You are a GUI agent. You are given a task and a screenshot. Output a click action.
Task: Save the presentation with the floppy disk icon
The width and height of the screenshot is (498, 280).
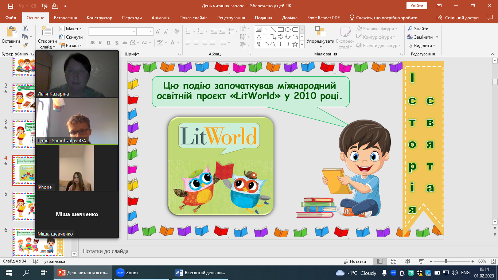[x=10, y=6]
